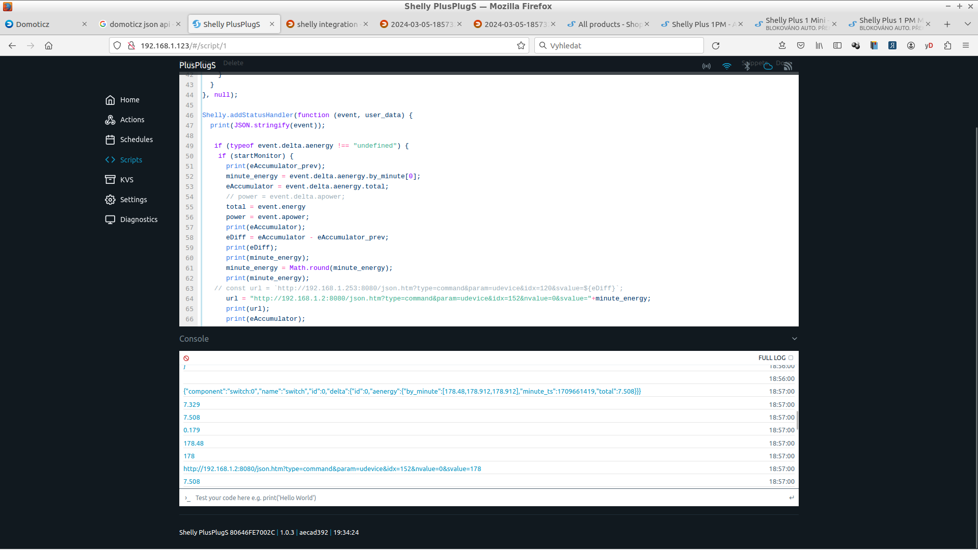The width and height of the screenshot is (978, 550).
Task: Click the blue Wi-Fi status icon
Action: (x=727, y=66)
